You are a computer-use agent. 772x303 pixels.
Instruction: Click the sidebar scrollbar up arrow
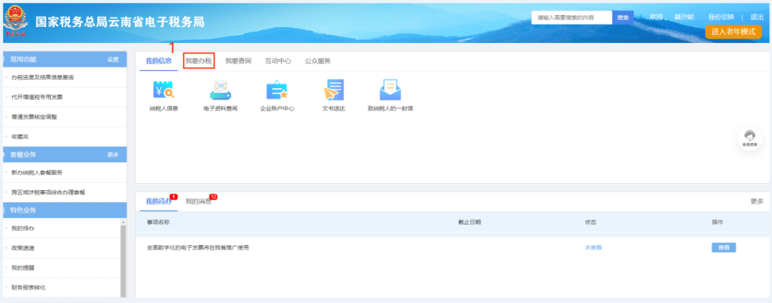click(123, 222)
